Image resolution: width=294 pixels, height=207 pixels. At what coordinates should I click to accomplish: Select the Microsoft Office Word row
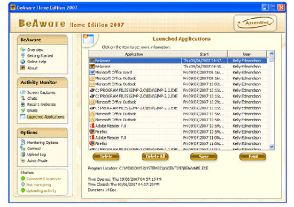click(178, 72)
